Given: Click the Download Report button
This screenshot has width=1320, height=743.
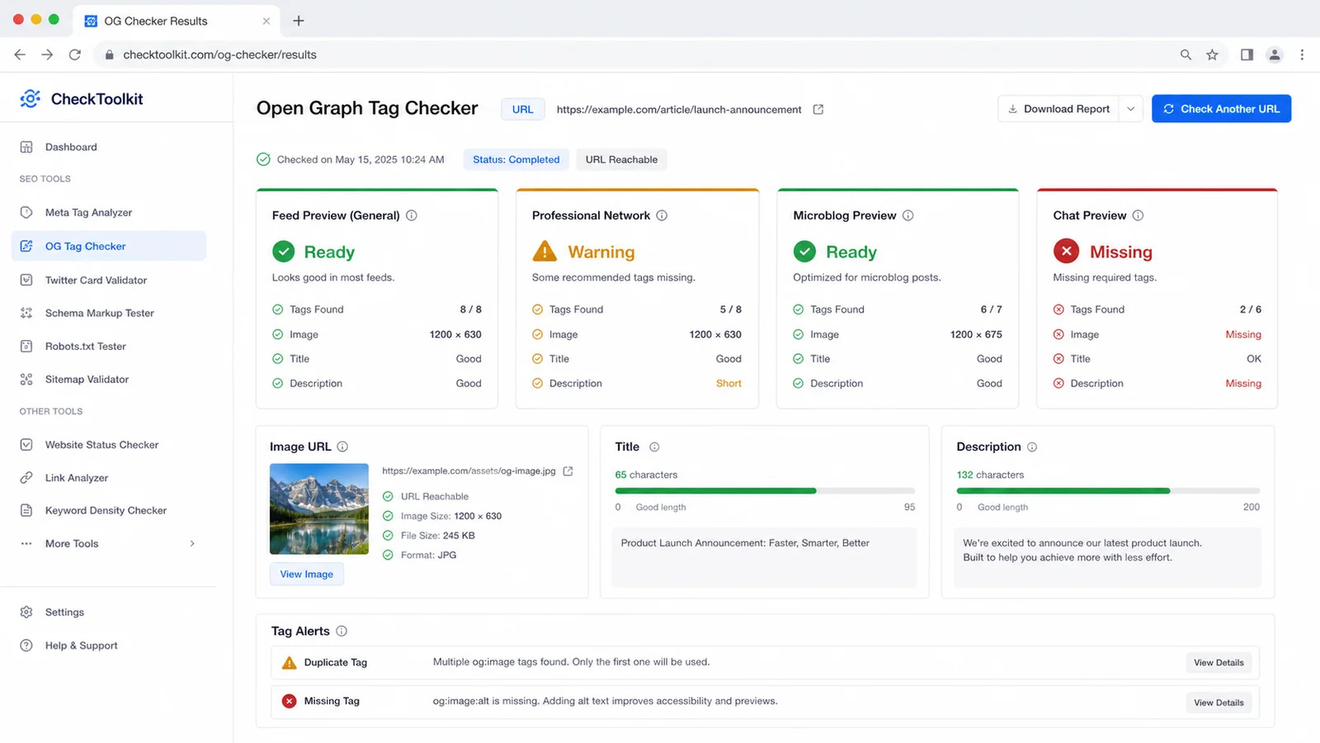Looking at the screenshot, I should click(1058, 109).
